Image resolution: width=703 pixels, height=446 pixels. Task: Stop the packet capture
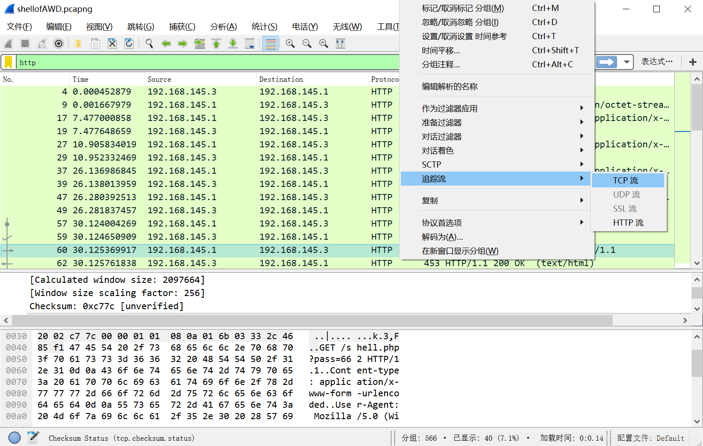coord(25,44)
